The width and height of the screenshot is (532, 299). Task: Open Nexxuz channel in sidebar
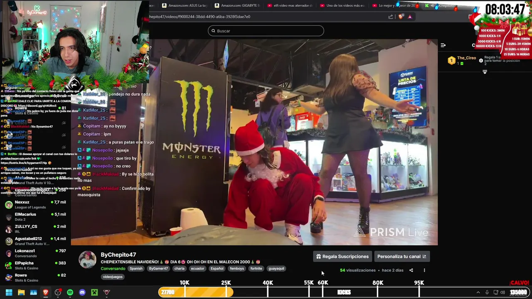click(35, 205)
